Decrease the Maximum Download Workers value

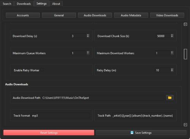(x=172, y=54)
